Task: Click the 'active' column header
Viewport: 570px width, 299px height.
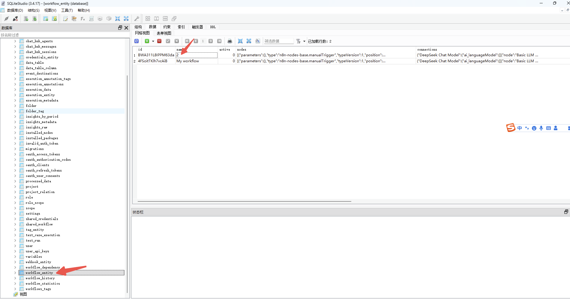Action: pos(225,49)
